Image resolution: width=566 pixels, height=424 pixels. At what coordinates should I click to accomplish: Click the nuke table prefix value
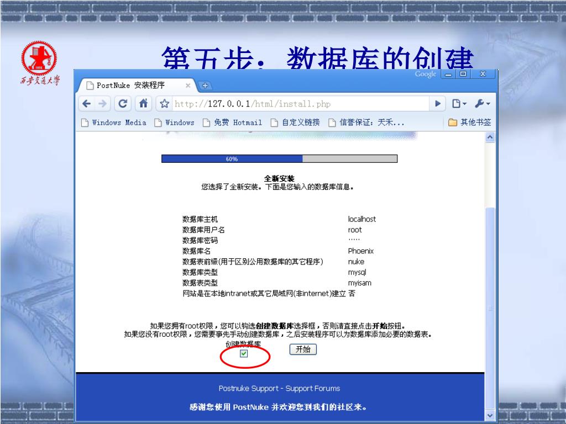356,262
